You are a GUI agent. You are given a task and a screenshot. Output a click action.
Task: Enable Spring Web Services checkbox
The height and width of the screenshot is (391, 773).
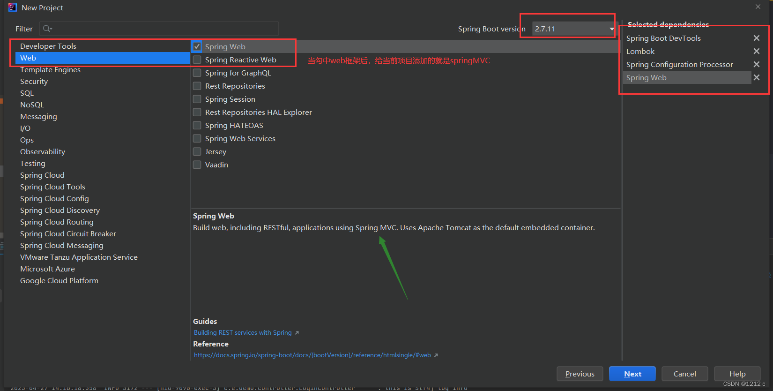click(x=197, y=138)
